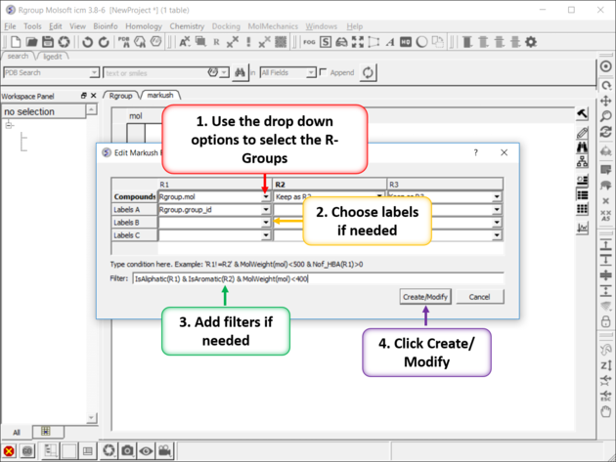Screen dimensions: 616x462
Task: Open the R1 Compounds dropdown showing Rgroup.mol
Action: 265,196
